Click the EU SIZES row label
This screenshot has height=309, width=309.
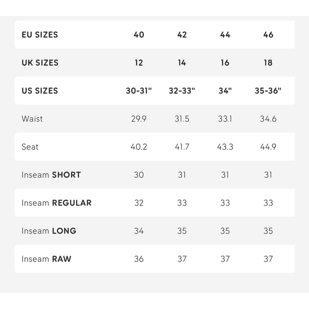pos(40,35)
